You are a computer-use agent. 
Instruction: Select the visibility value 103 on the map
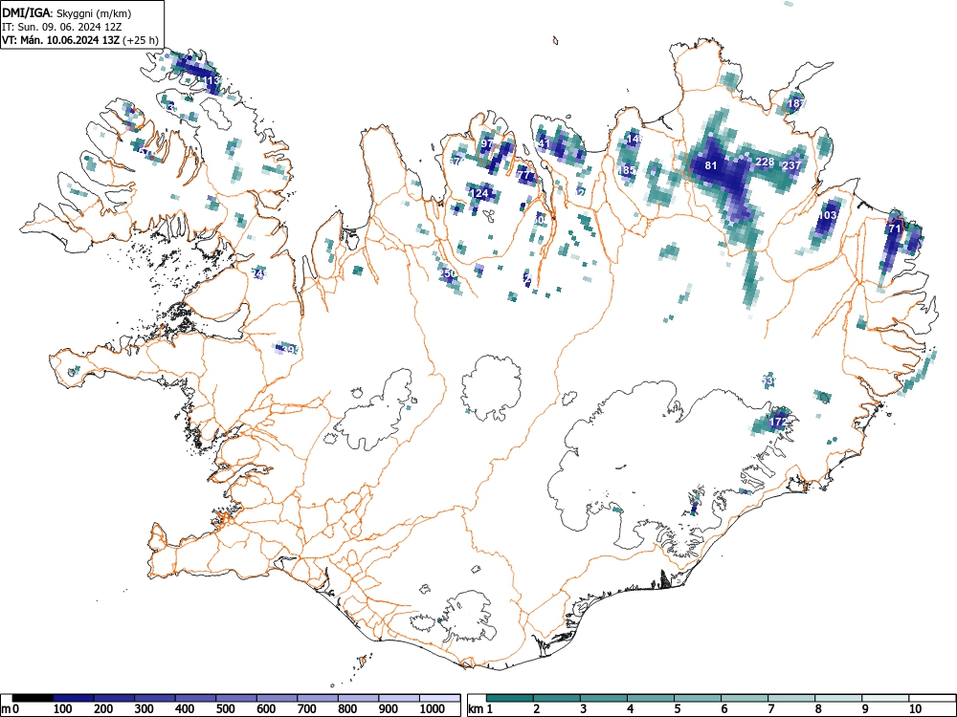(x=828, y=215)
